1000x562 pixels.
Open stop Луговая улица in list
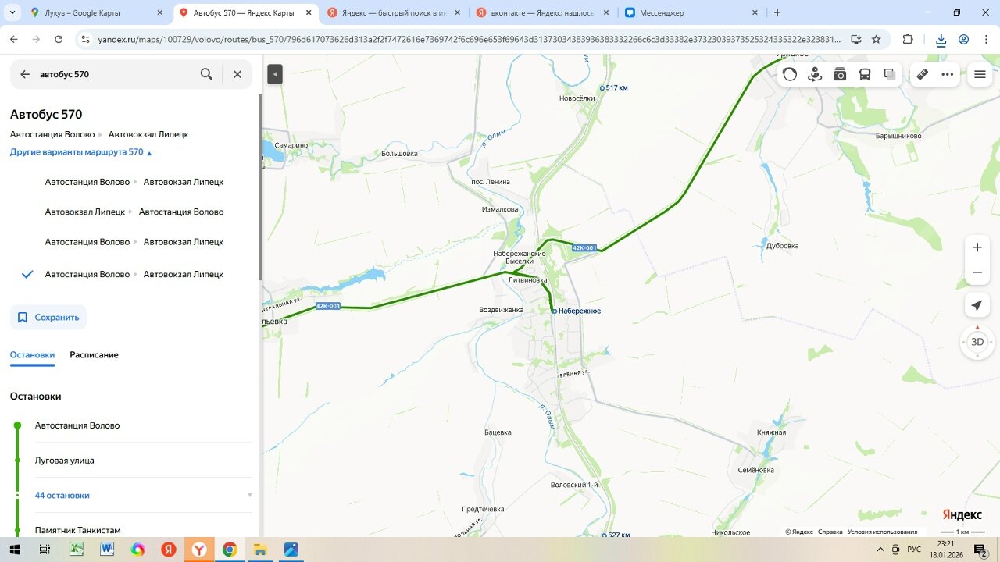(64, 460)
